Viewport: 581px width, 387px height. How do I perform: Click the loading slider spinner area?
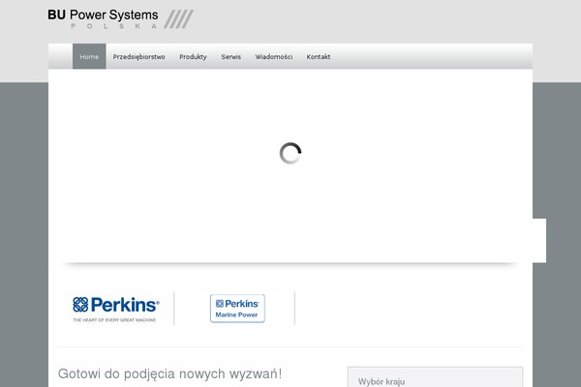(x=290, y=153)
